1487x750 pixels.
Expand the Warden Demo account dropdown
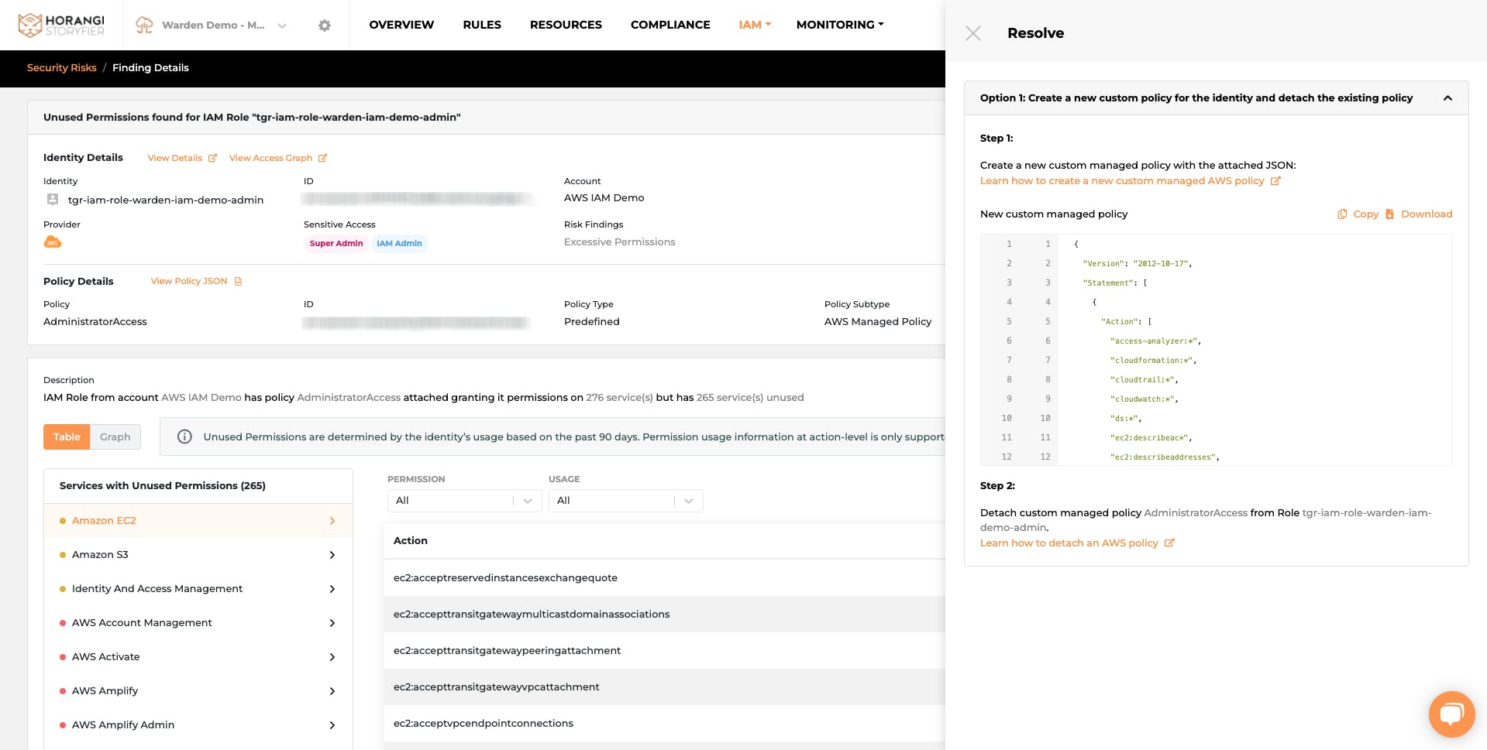pyautogui.click(x=282, y=26)
